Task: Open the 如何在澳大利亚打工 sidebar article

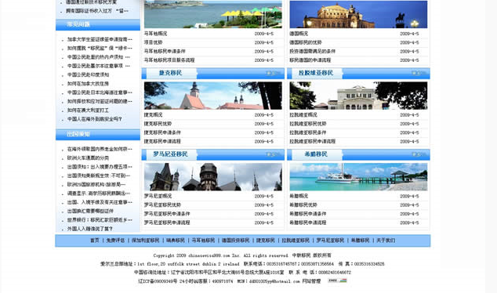Action: tap(88, 110)
